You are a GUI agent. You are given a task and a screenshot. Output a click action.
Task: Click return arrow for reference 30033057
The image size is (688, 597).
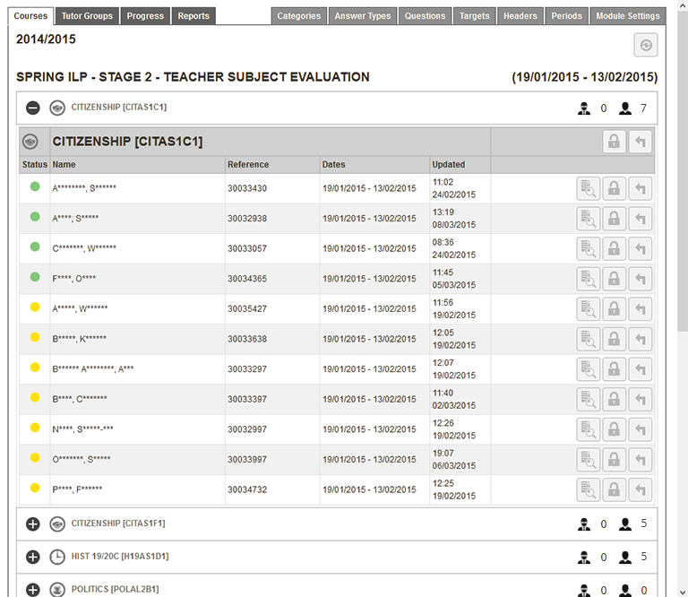pos(640,248)
